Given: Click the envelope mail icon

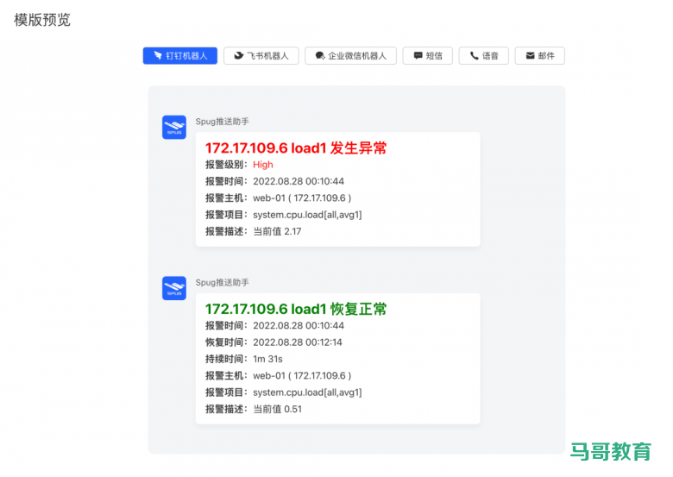Looking at the screenshot, I should point(529,56).
